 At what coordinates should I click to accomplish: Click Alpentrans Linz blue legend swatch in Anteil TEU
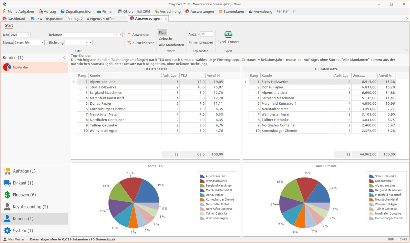click(202, 176)
